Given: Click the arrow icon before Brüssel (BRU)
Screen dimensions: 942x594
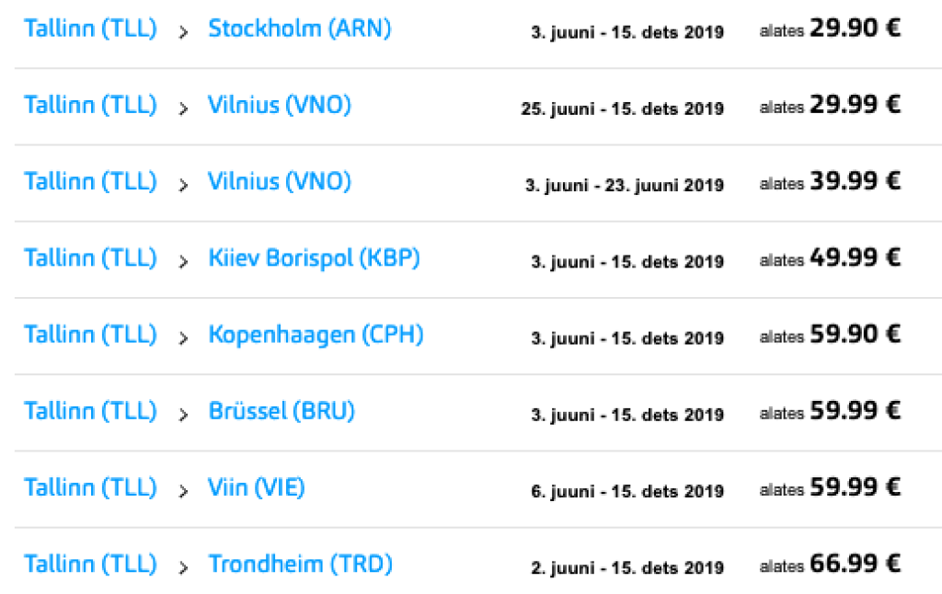Looking at the screenshot, I should 184,414.
